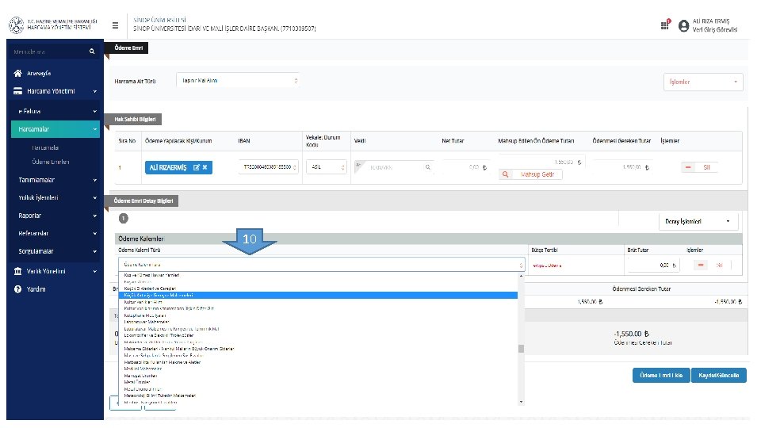Click Sil in the Ödeme Kalemleri row
Viewport: 761px width, 428px height.
pos(713,265)
